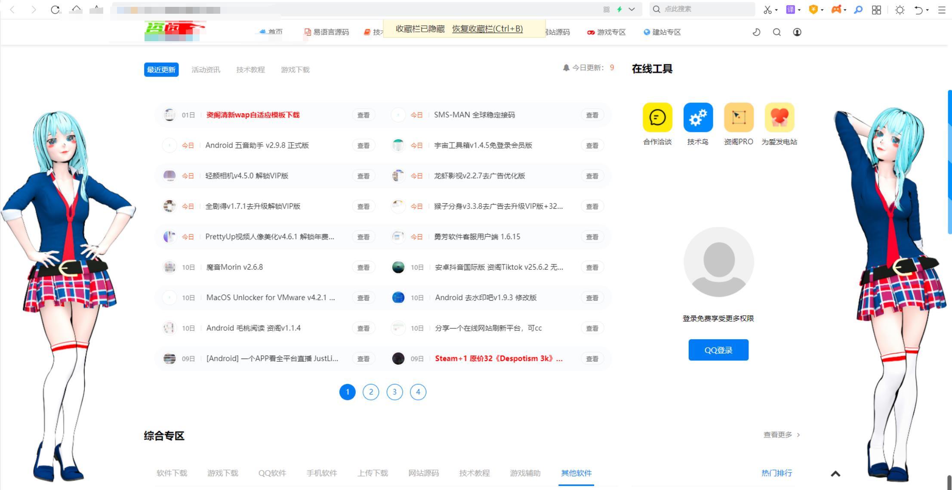Click 查看 for Android 五音助手 v2.9.8

pyautogui.click(x=364, y=146)
